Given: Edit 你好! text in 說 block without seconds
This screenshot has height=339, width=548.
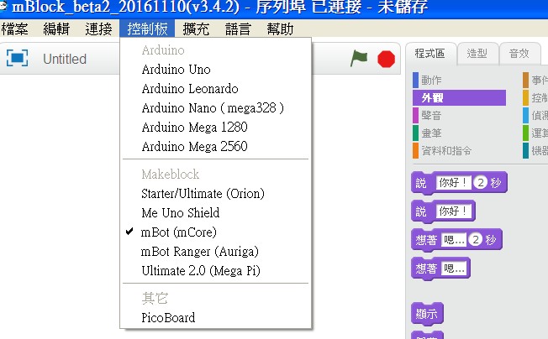Looking at the screenshot, I should 453,211.
